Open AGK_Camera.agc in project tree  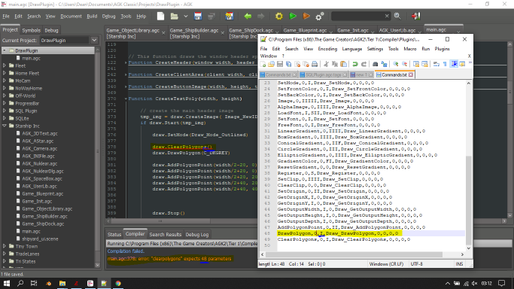pyautogui.click(x=40, y=148)
